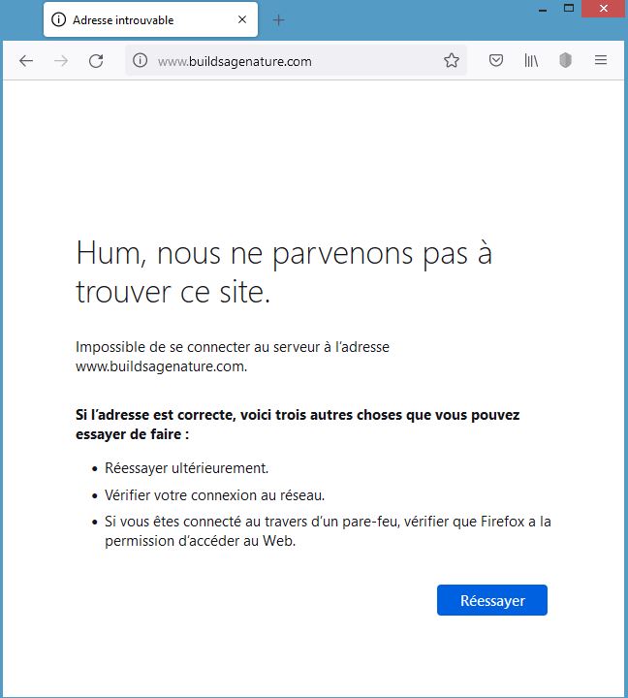Screen dimensions: 628x698
Task: Click the Réessayer button
Action: (492, 600)
